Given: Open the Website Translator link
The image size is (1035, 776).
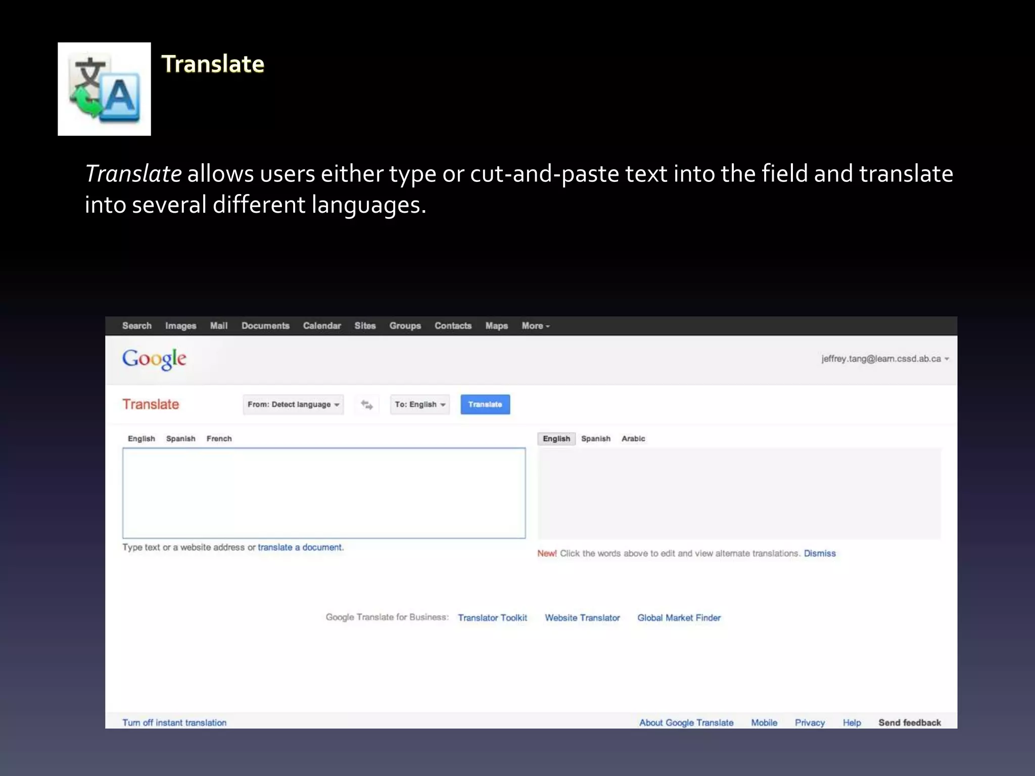Looking at the screenshot, I should [x=582, y=618].
